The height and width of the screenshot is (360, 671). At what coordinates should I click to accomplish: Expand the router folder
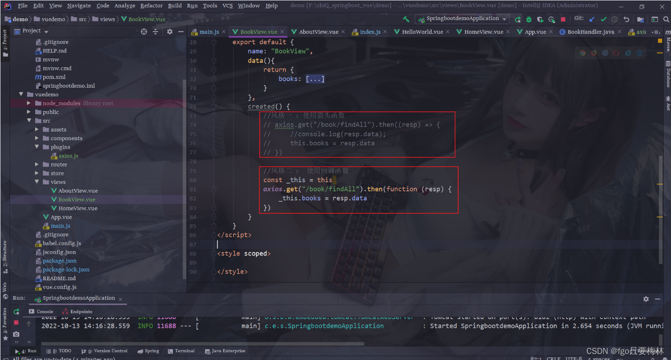coord(36,164)
